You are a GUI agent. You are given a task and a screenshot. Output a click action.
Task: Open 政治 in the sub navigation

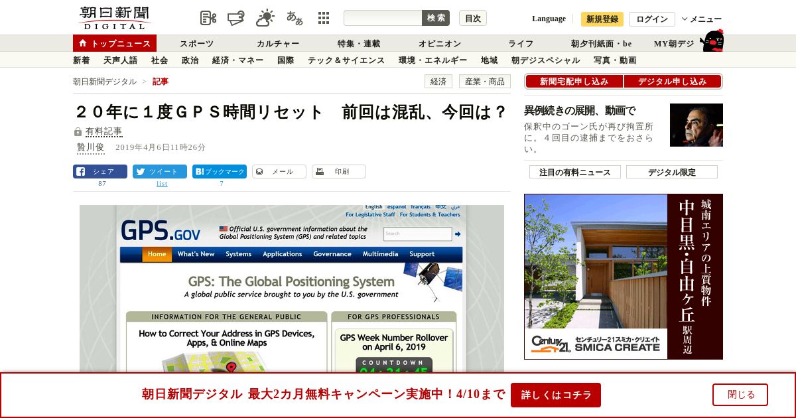pos(190,60)
